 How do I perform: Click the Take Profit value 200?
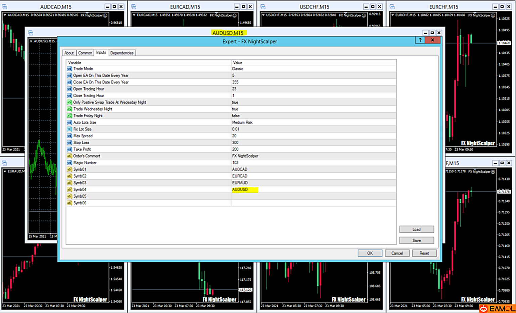tap(235, 149)
